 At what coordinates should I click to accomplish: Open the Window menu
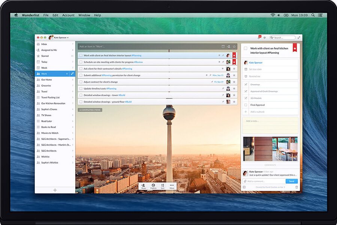pyautogui.click(x=84, y=15)
